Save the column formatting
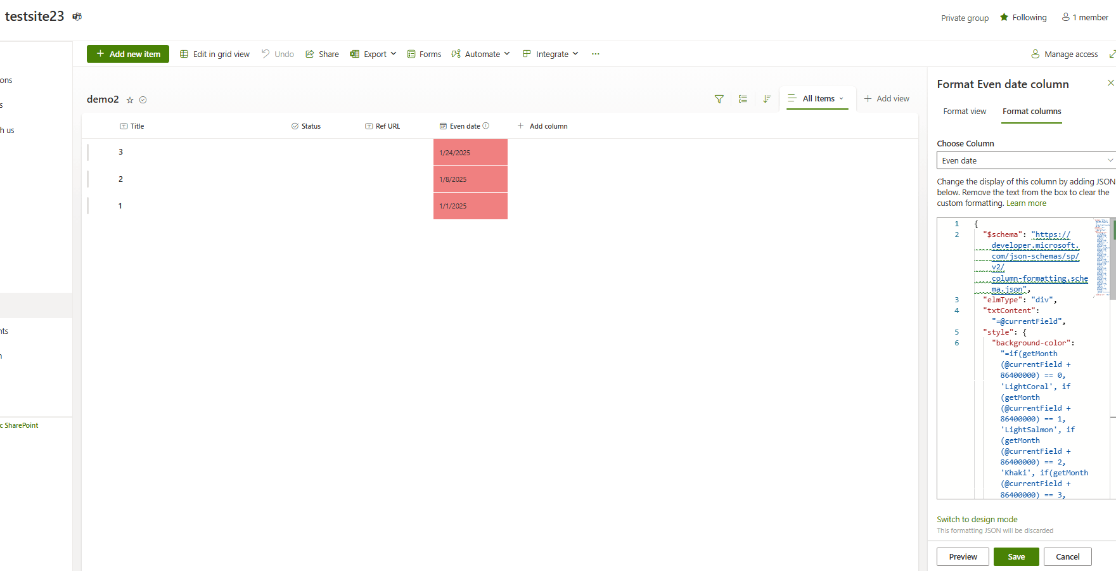The width and height of the screenshot is (1116, 571). click(x=1016, y=556)
